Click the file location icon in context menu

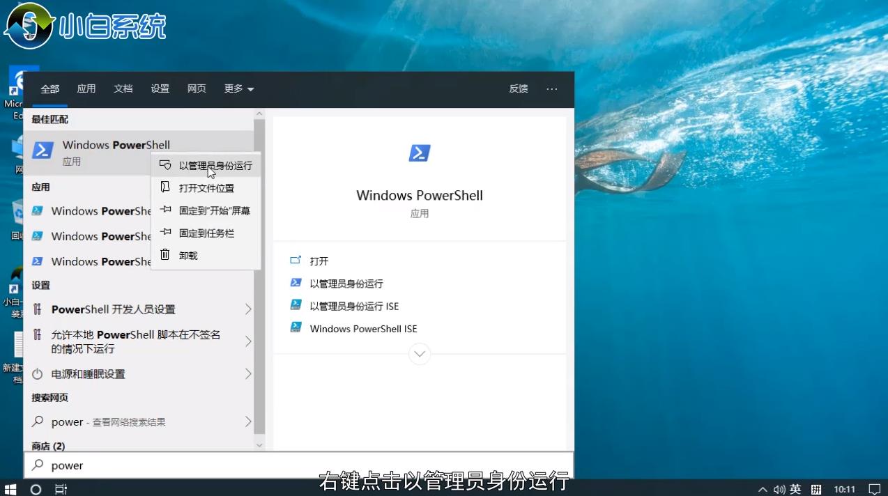[x=165, y=187]
